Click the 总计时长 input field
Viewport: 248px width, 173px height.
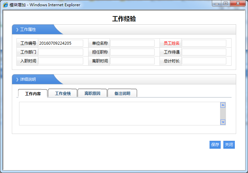pyautogui.click(x=204, y=61)
